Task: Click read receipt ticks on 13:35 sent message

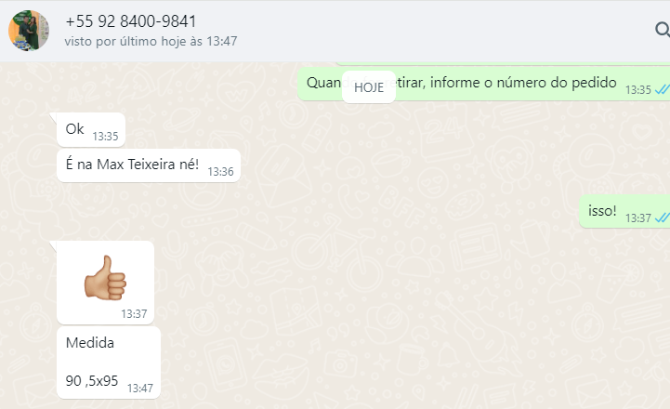Action: click(663, 90)
